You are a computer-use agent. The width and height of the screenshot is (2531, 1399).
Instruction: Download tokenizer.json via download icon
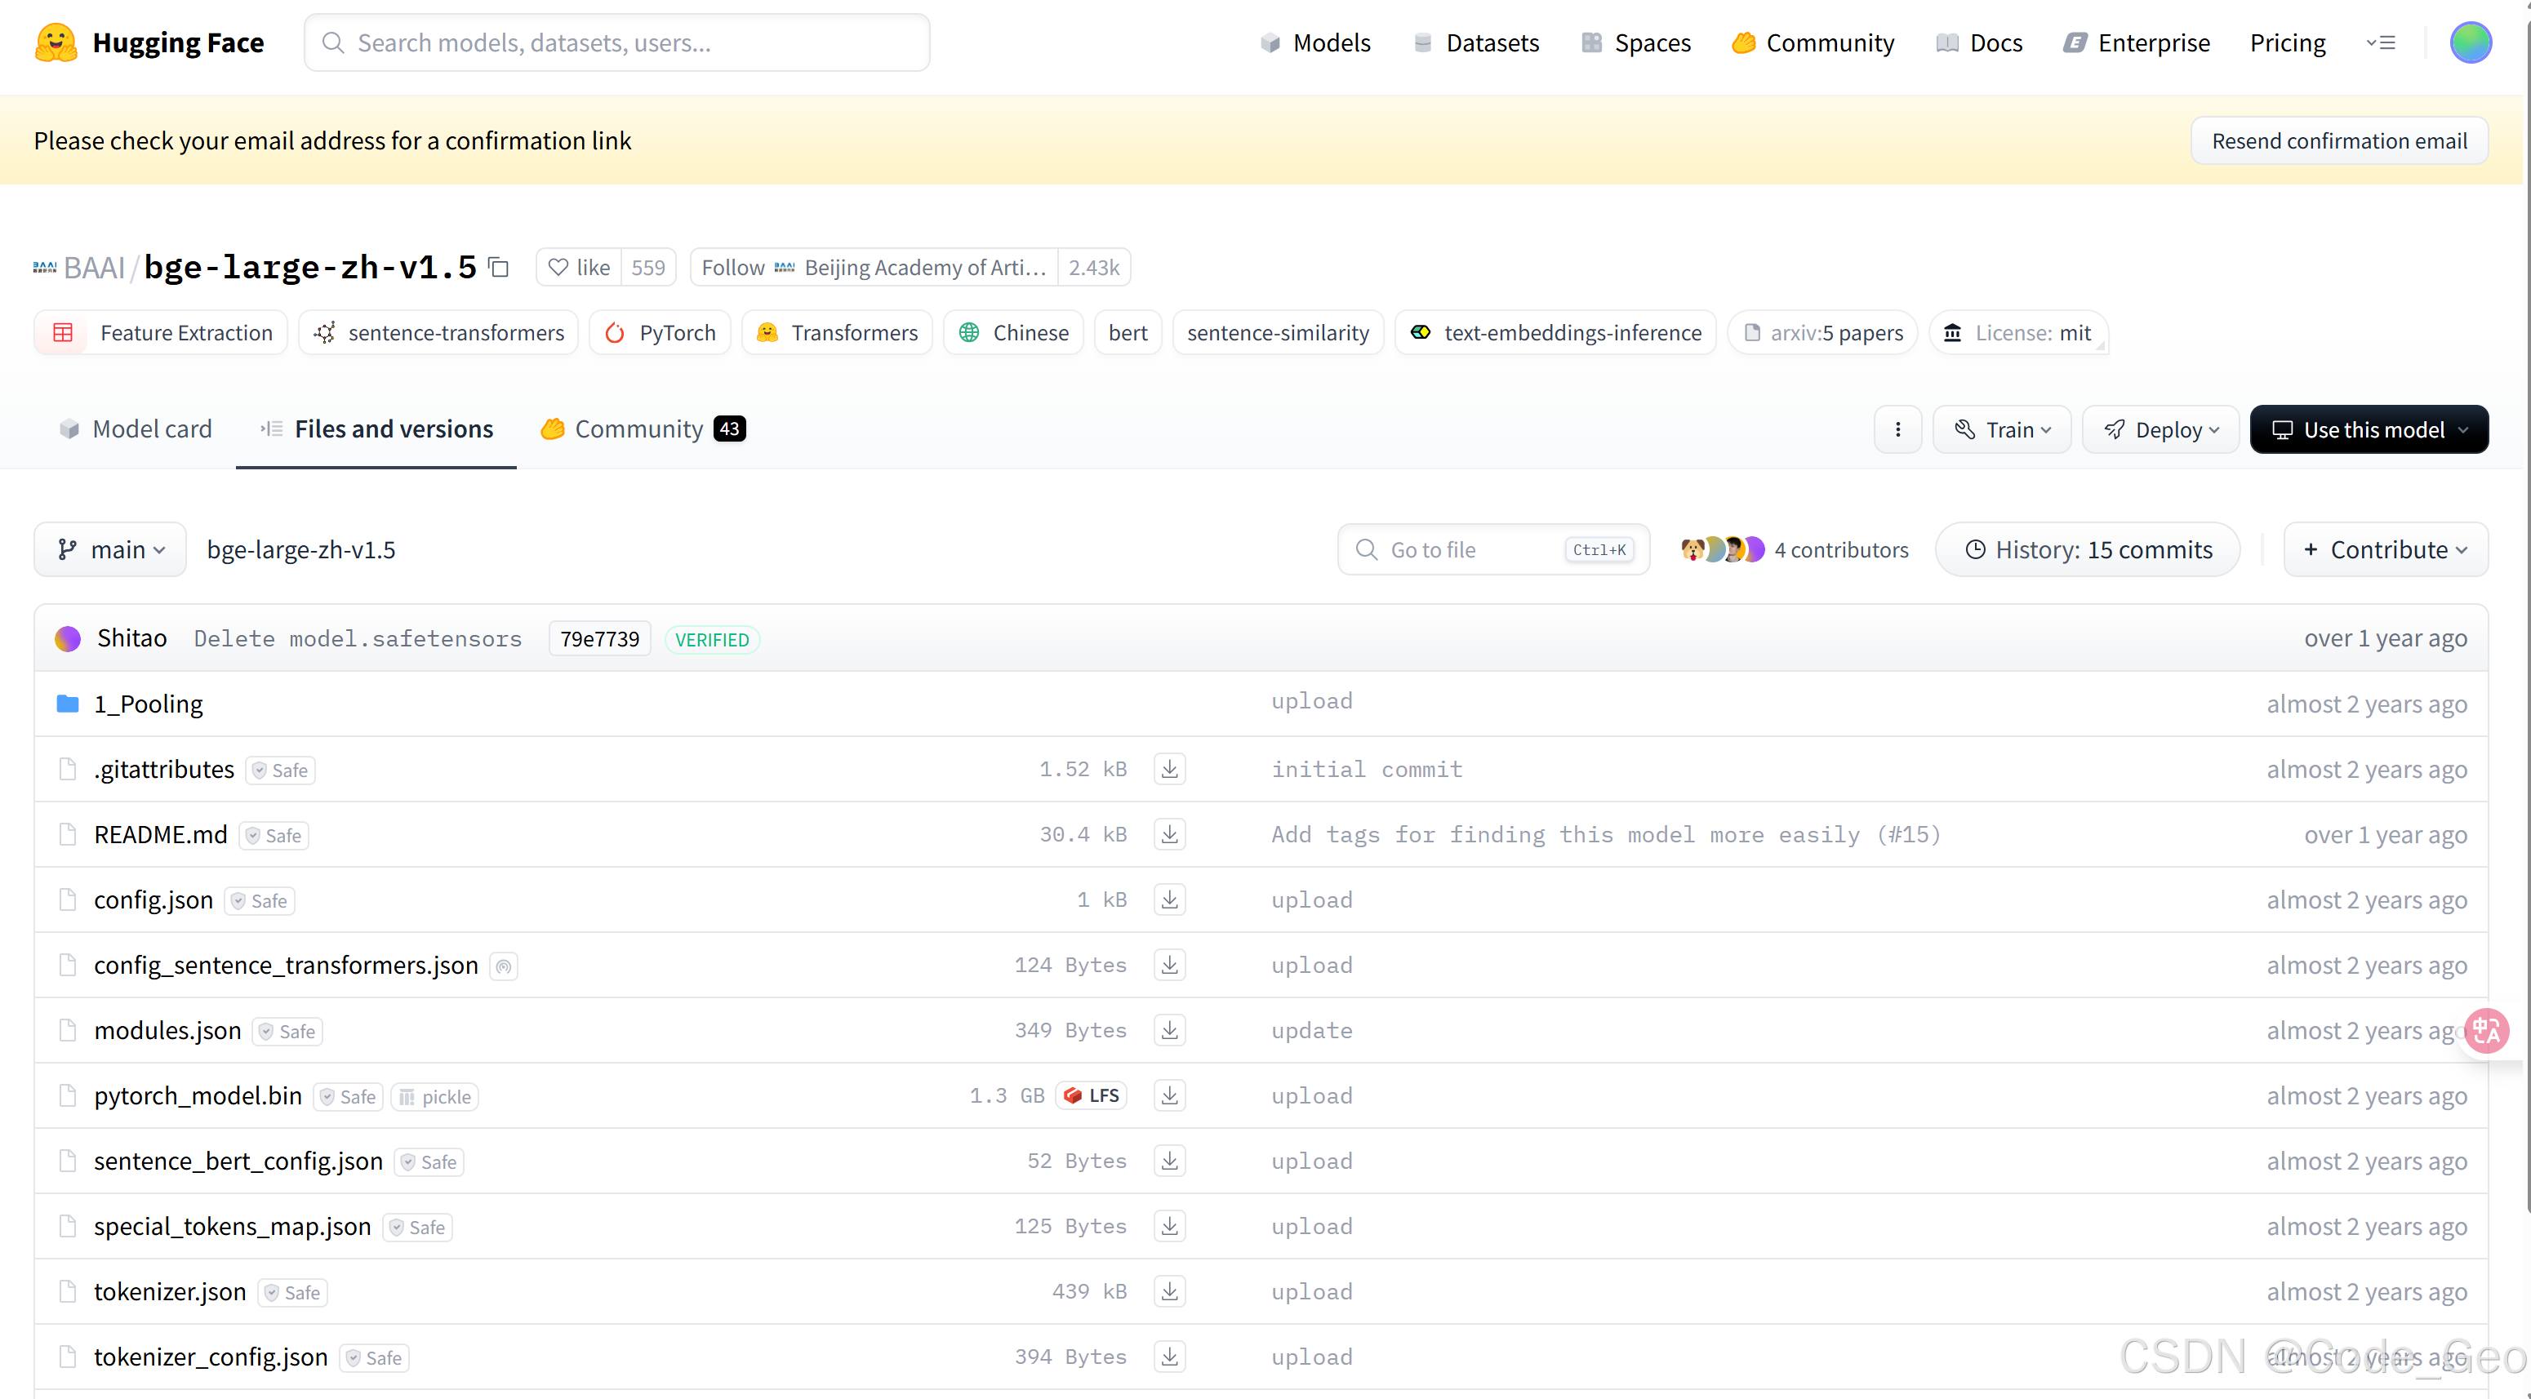click(1169, 1292)
